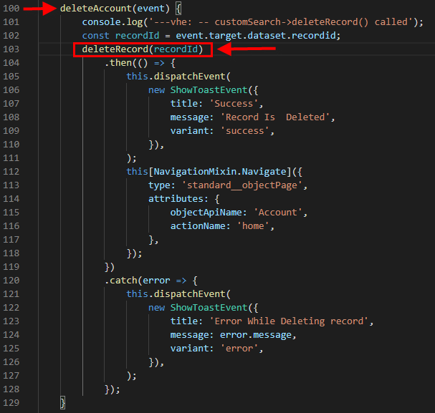435x413 pixels.
Task: Click this.dispatchEvent on line 105
Action: click(x=176, y=77)
